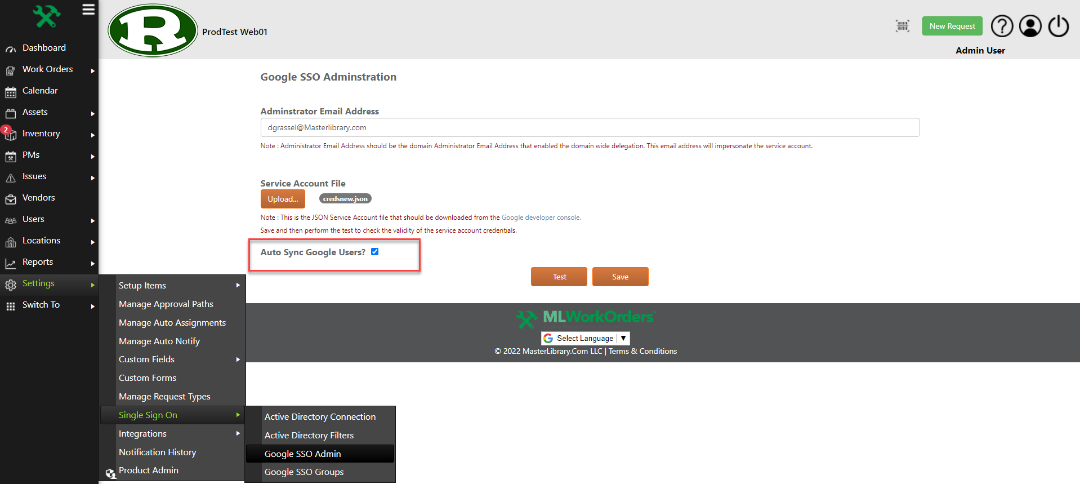1080x484 pixels.
Task: Select Single Sign On menu item
Action: pos(172,415)
